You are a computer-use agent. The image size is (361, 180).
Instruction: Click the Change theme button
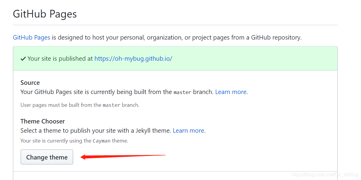(47, 157)
